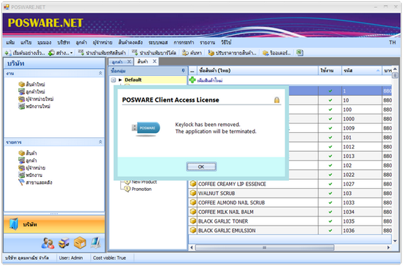
Task: Click the delivery truck icon in navigation strip
Action: coord(64,243)
